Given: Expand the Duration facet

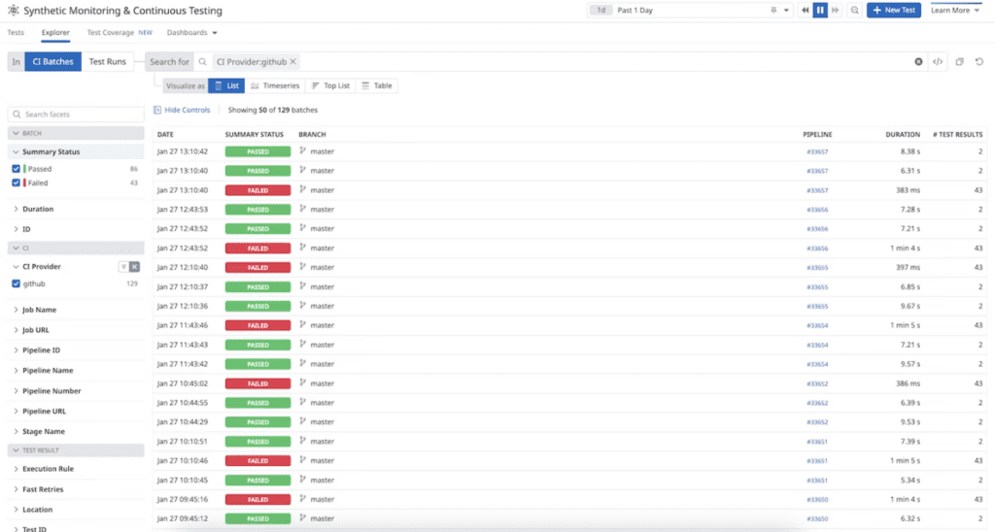Looking at the screenshot, I should [x=38, y=209].
